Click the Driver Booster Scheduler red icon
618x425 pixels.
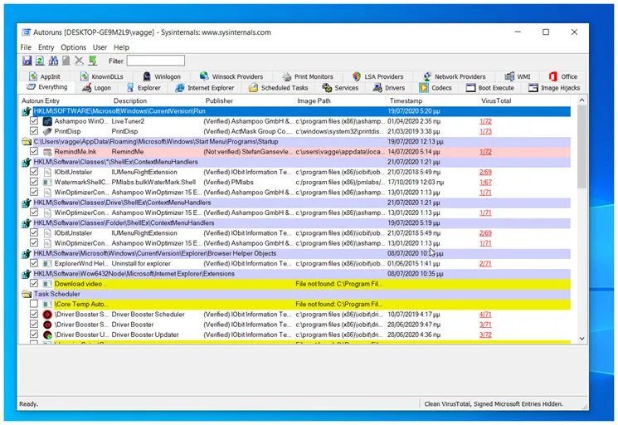(47, 315)
